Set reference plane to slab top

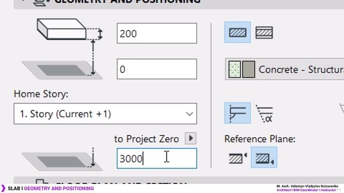pos(238,158)
